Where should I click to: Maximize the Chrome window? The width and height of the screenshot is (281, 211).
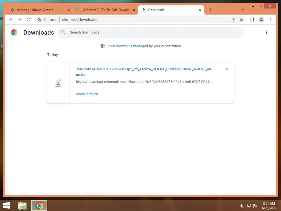click(260, 6)
